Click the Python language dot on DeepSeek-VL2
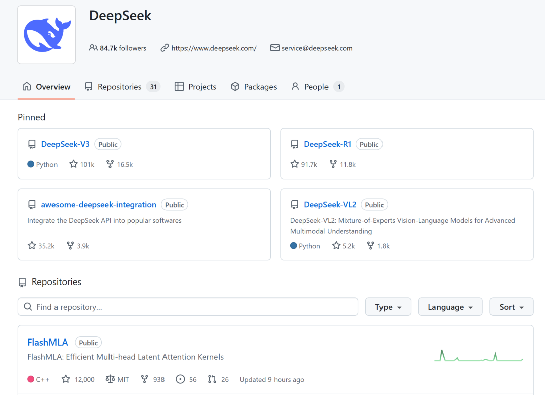The image size is (545, 395). click(x=293, y=245)
